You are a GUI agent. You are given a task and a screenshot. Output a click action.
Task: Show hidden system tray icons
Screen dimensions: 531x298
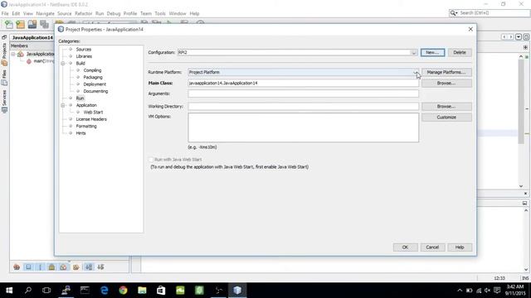click(460, 291)
